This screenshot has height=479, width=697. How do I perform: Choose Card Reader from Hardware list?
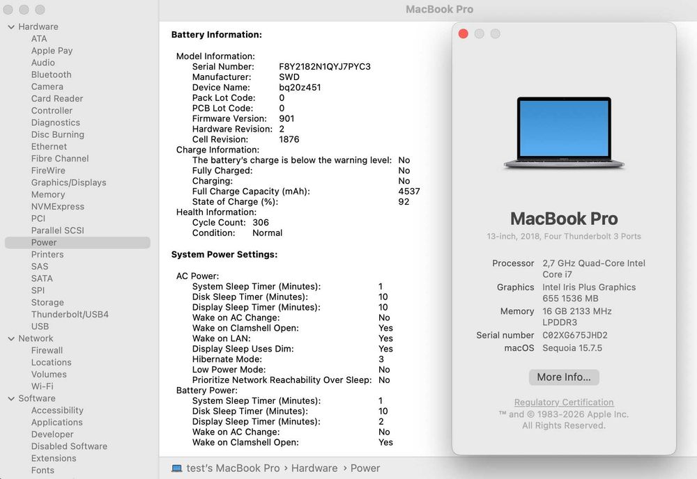(x=57, y=99)
